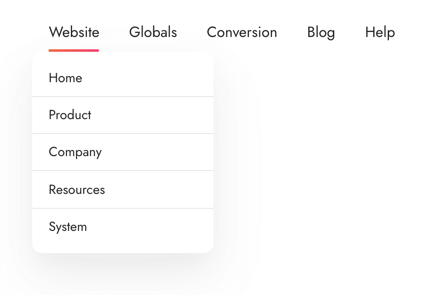Visit the Product page link
Screen dimensions: 438x295
click(70, 115)
